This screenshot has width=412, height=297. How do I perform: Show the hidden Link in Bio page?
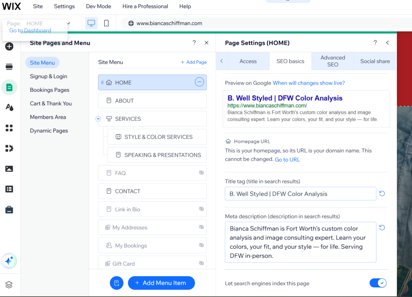(x=201, y=209)
